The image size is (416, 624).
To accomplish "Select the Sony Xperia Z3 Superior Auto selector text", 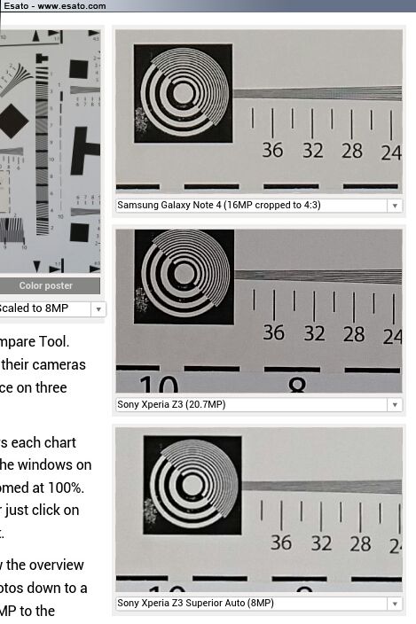I will click(195, 603).
